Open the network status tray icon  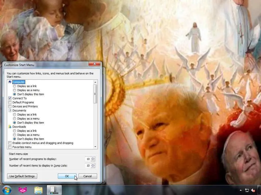tap(247, 190)
